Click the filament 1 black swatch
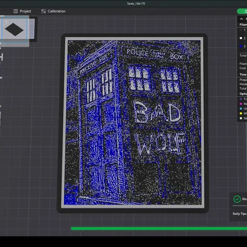Viewport: 247px width, 247px height. point(241,30)
